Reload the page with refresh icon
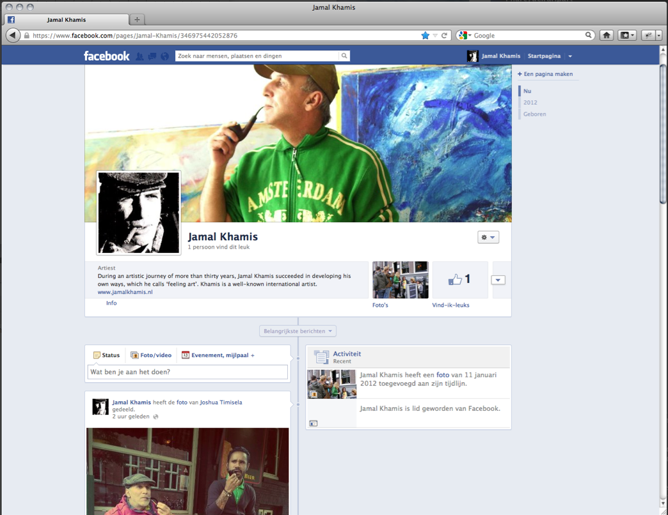Image resolution: width=668 pixels, height=515 pixels. 444,35
